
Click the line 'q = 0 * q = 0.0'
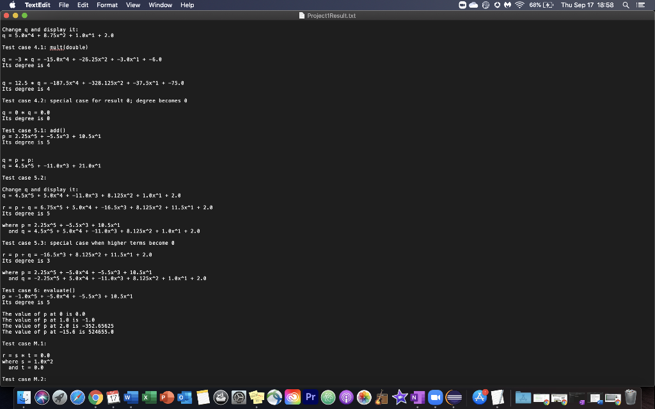click(x=26, y=112)
